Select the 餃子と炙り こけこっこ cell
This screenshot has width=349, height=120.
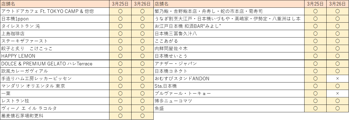tap(55, 49)
